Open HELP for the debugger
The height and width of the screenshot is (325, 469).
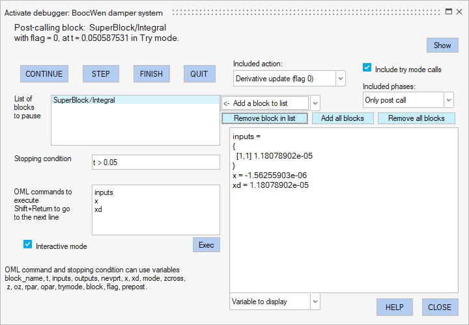[x=395, y=307]
